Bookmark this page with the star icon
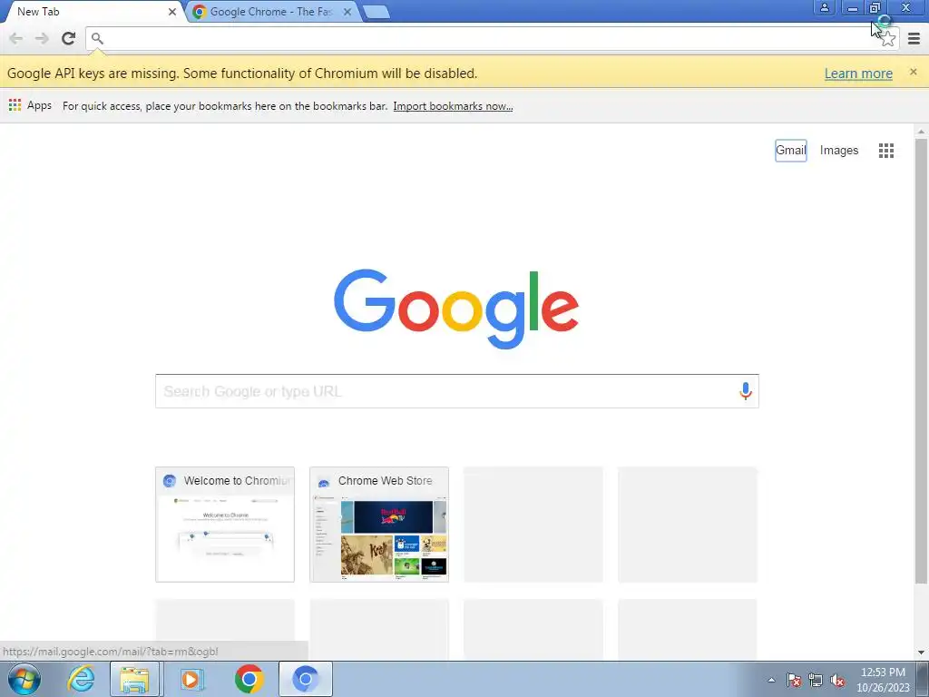 887,39
